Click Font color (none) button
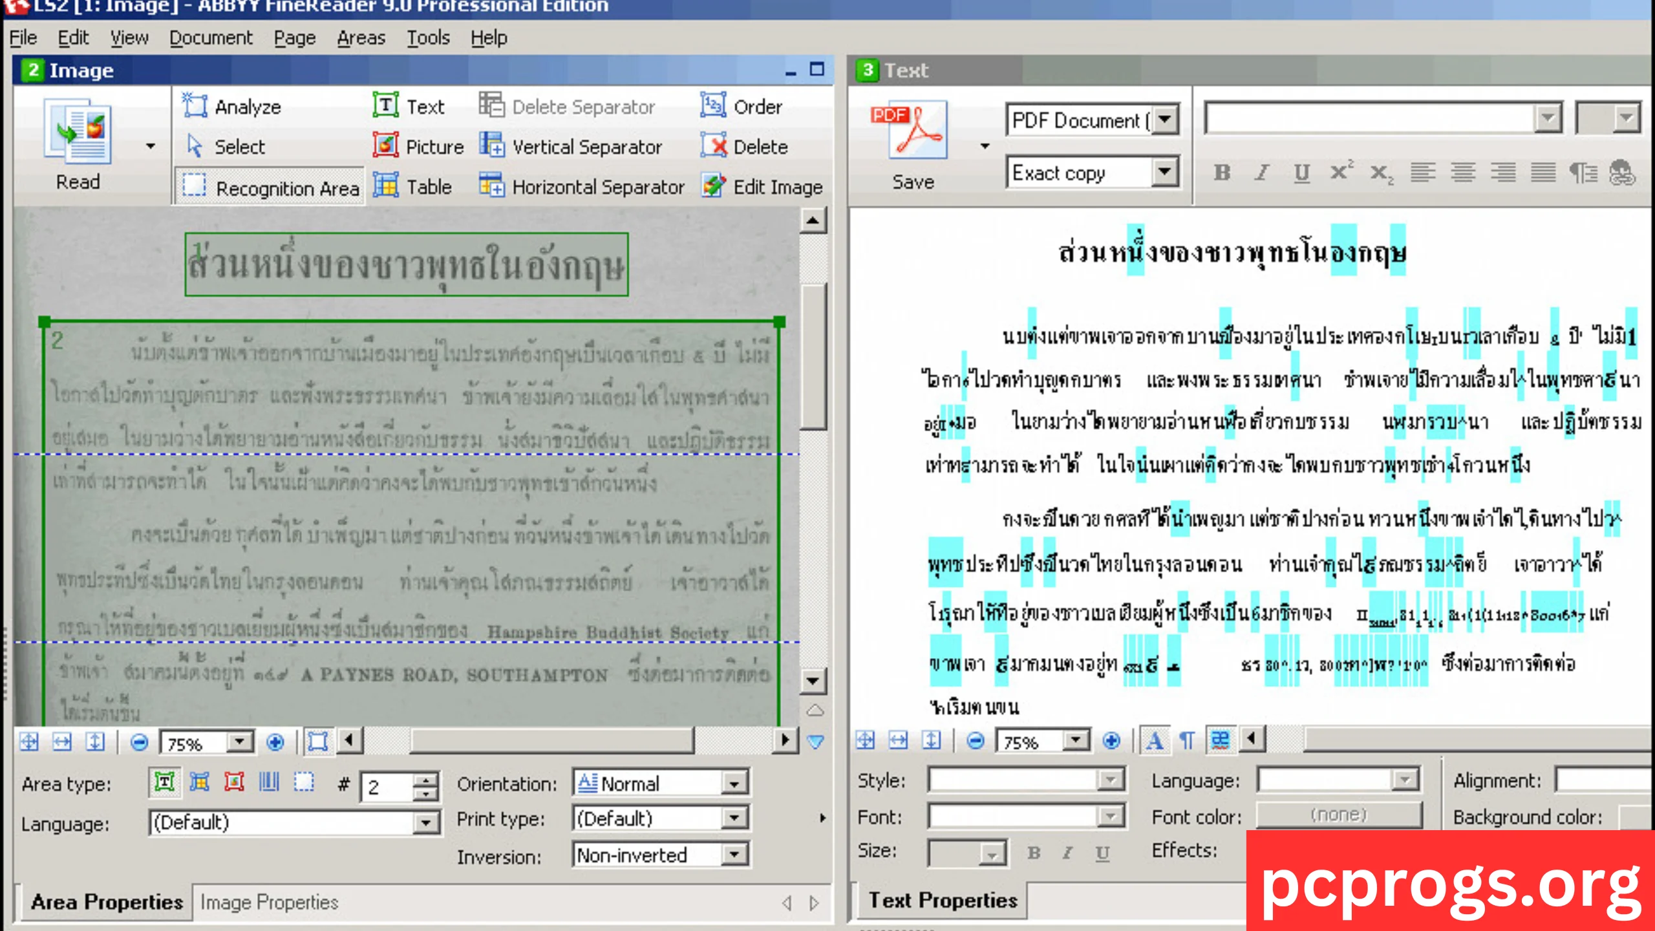The image size is (1655, 931). click(x=1339, y=815)
